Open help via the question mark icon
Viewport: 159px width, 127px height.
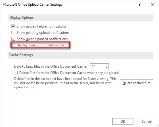tap(140, 4)
